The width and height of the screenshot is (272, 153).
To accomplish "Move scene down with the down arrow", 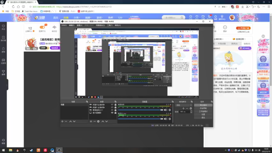I will pos(74,121).
